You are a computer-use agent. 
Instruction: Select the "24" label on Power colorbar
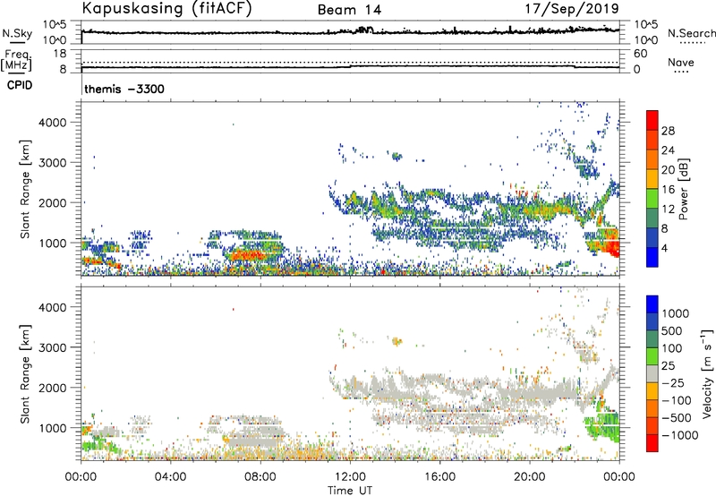pos(668,150)
